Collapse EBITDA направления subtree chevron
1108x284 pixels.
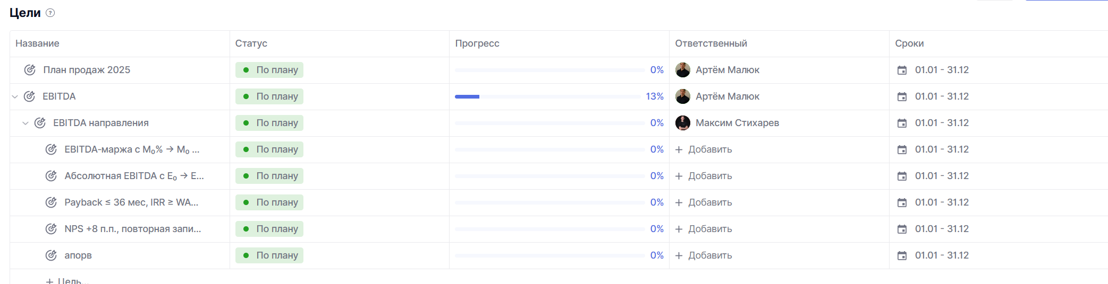click(x=25, y=123)
